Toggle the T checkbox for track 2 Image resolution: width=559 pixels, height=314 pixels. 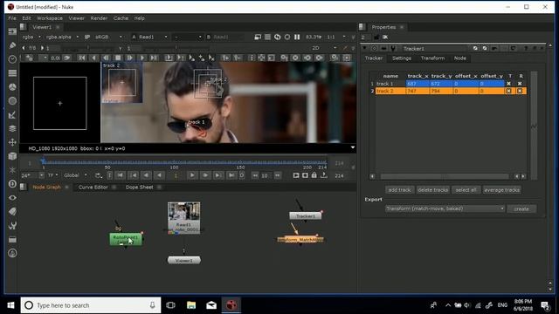click(x=508, y=91)
